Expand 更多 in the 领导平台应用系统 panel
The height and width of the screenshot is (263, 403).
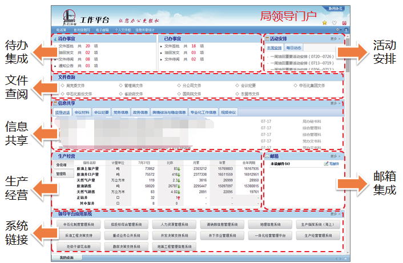point(335,214)
